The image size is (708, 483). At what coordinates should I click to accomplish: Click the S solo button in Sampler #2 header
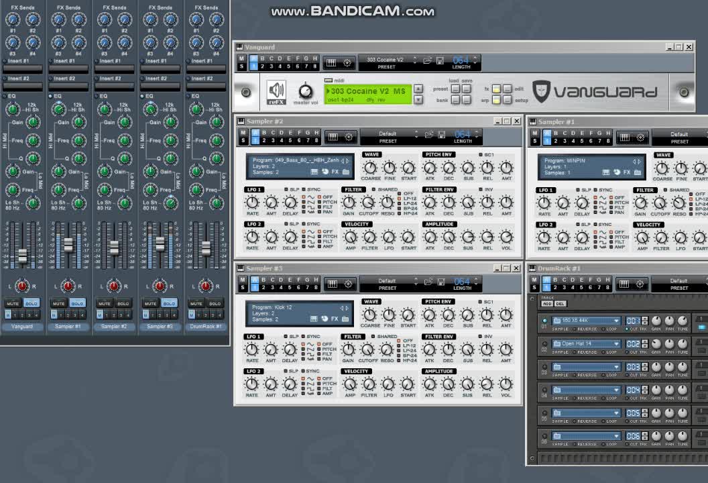[243, 141]
